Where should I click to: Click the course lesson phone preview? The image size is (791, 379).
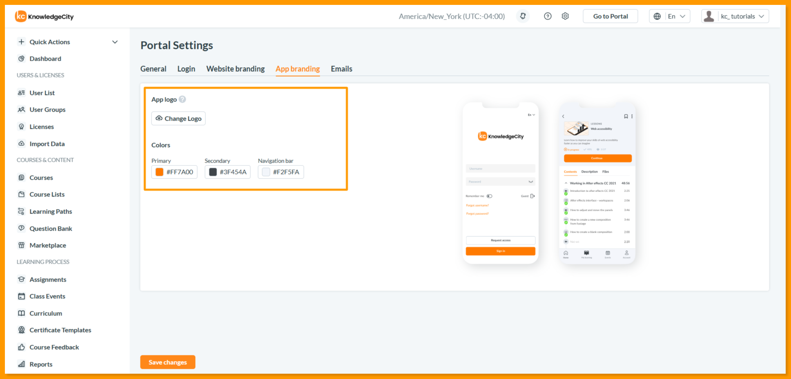[x=597, y=183]
